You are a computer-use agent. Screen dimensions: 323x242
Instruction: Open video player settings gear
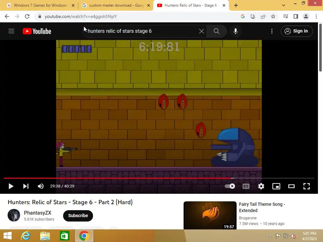coord(261,186)
